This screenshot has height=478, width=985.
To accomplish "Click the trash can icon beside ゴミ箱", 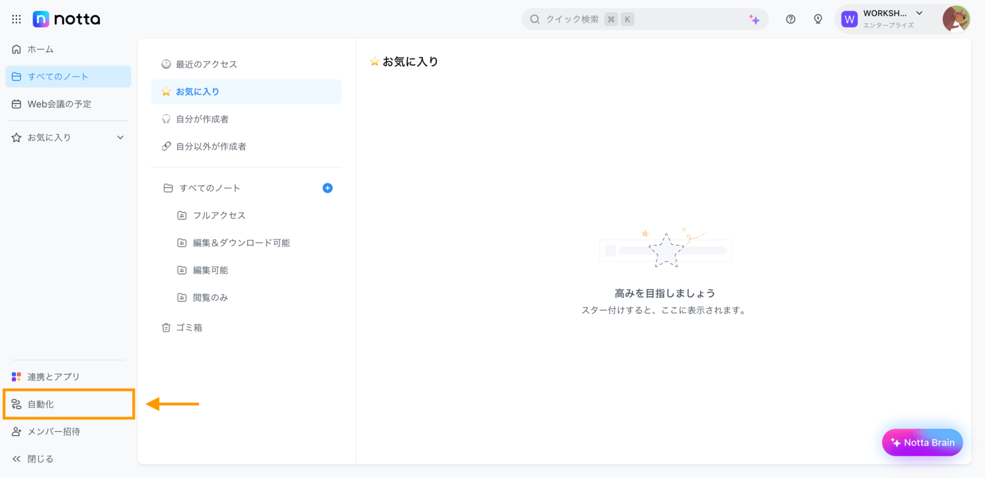I will (166, 328).
